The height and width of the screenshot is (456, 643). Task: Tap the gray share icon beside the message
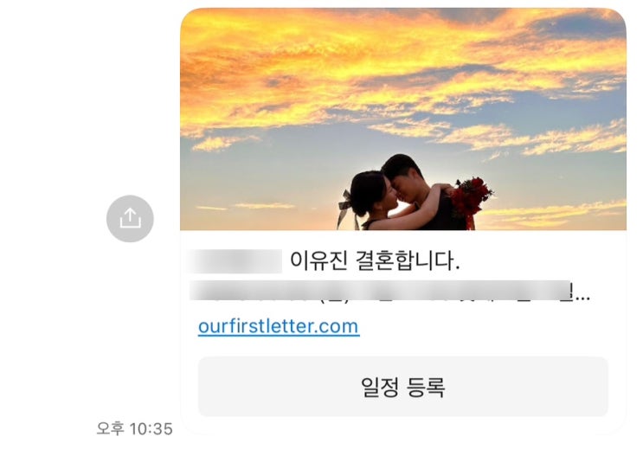coord(130,219)
